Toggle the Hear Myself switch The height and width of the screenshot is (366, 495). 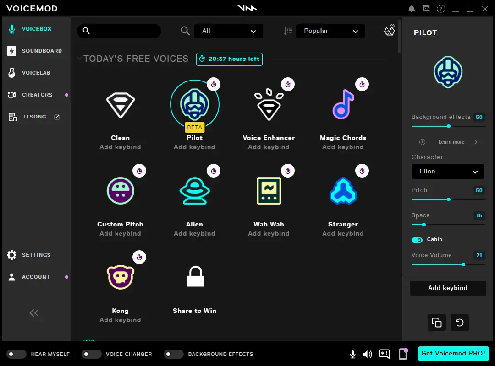pos(16,354)
